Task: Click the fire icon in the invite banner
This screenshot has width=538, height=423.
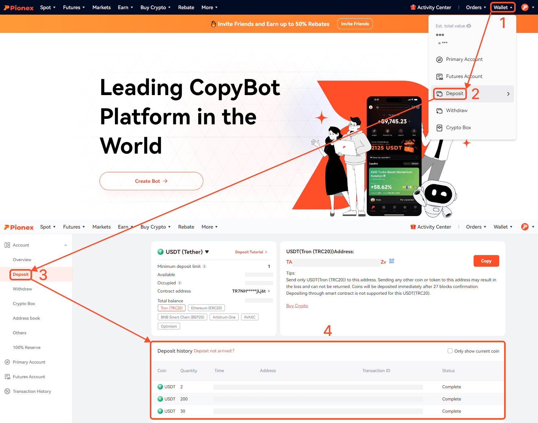Action: (214, 24)
